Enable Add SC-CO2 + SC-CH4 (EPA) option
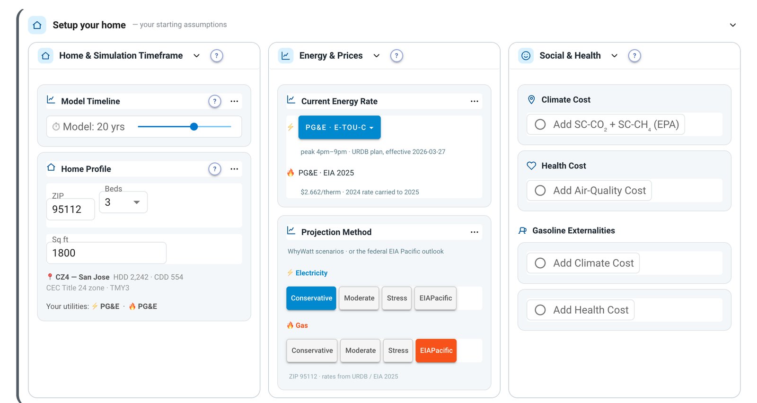Viewport: 757px width, 403px height. click(x=606, y=124)
